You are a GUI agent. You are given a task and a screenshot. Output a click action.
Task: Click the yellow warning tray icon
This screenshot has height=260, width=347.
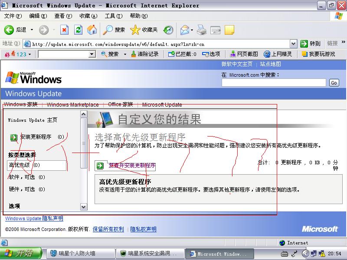pos(322,253)
